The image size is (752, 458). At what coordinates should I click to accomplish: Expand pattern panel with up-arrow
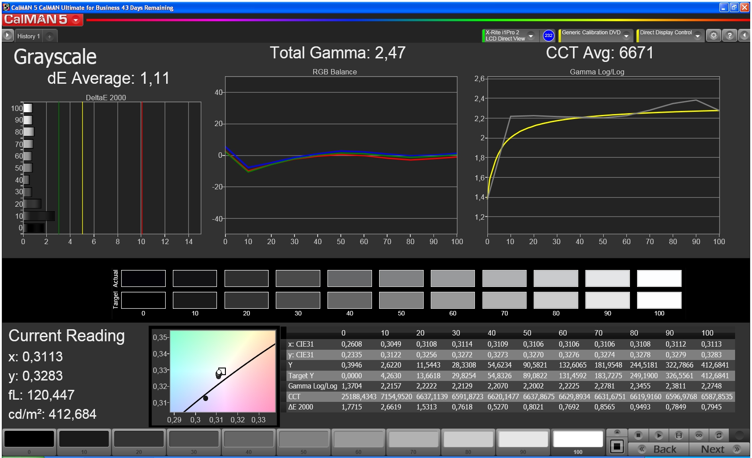(617, 432)
